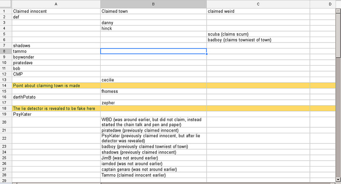Select column B header
This screenshot has width=341, height=184.
(153, 4)
